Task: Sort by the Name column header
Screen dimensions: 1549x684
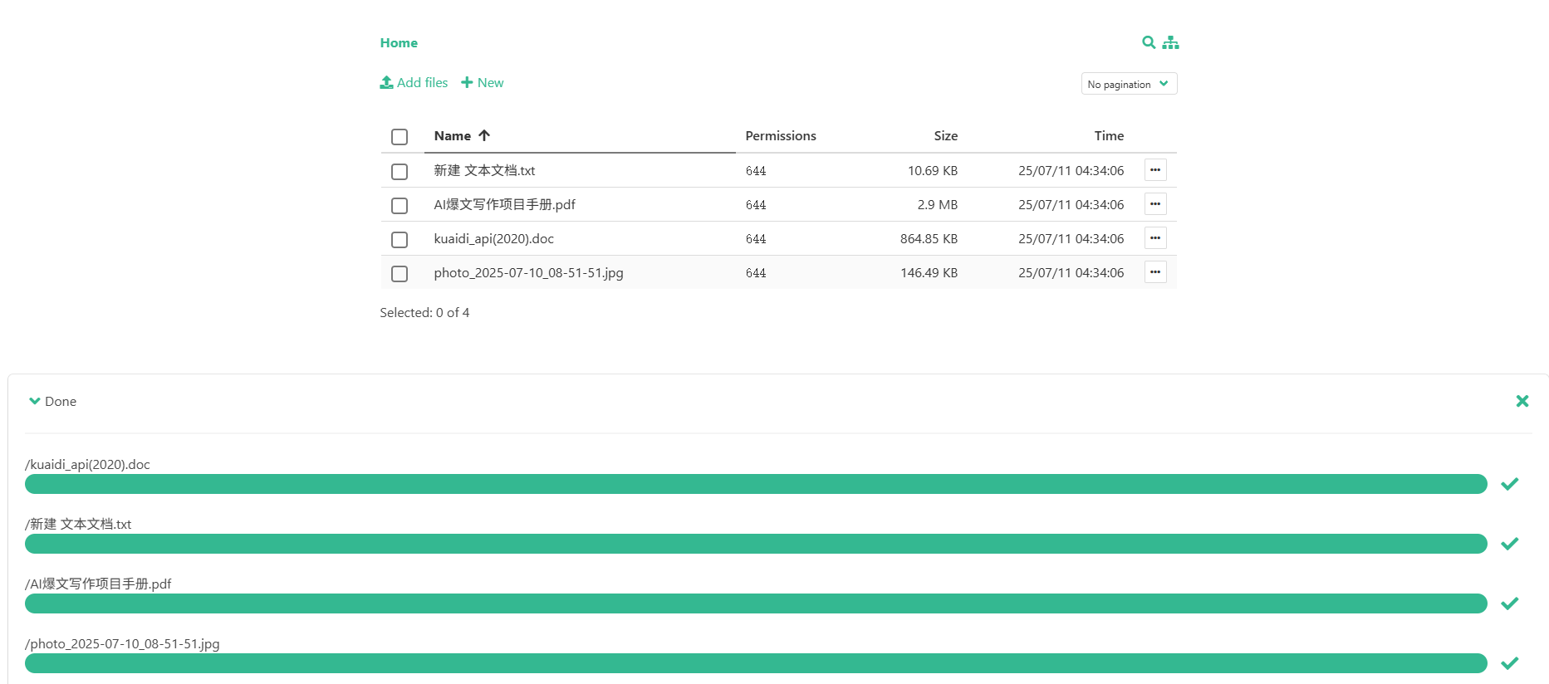Action: 462,136
